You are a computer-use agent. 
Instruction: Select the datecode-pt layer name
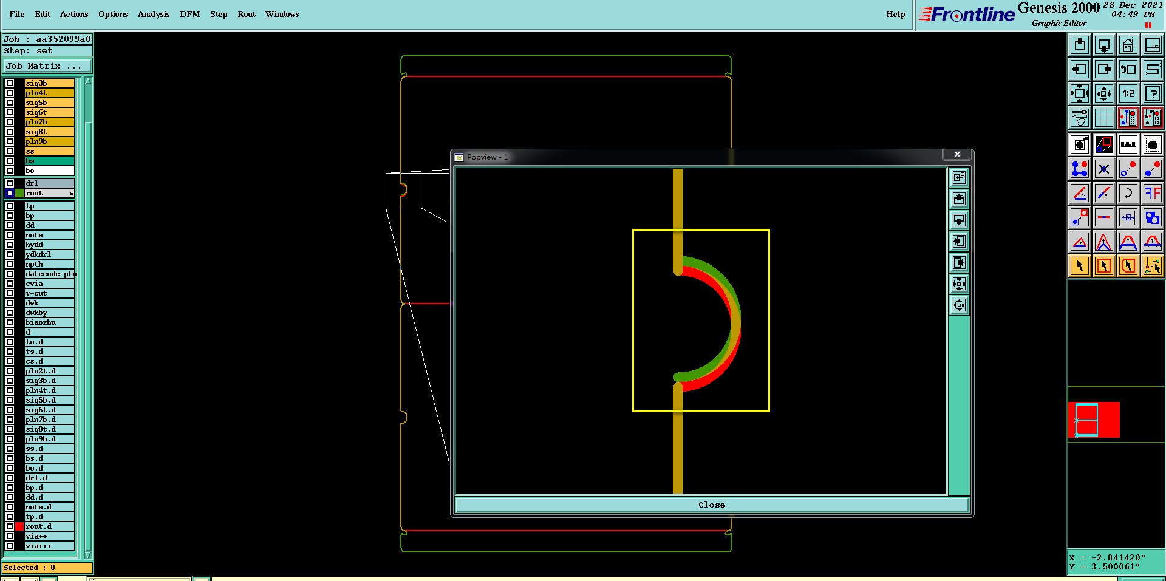49,274
